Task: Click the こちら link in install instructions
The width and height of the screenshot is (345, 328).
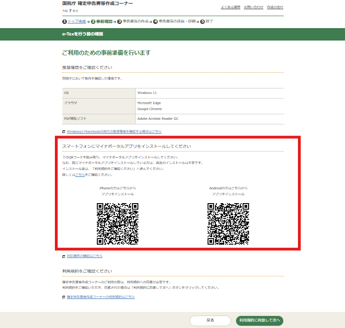Action: coord(80,175)
